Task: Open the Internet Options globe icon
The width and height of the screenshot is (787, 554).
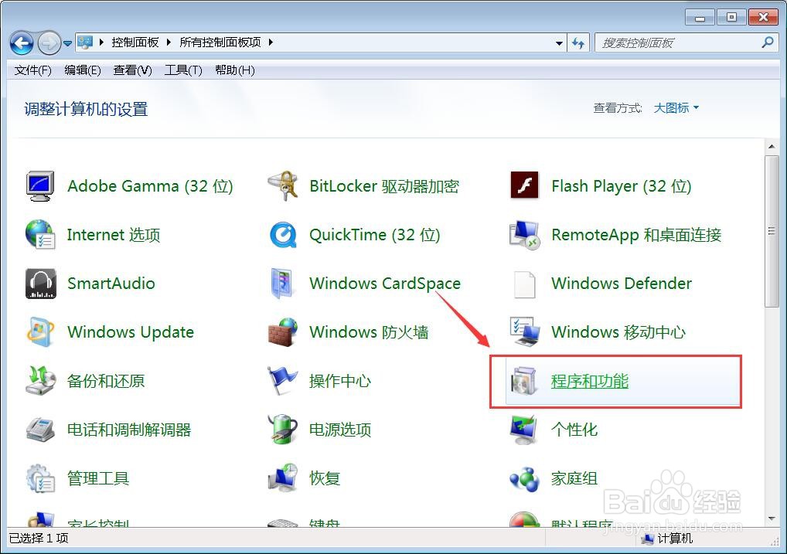Action: (40, 234)
